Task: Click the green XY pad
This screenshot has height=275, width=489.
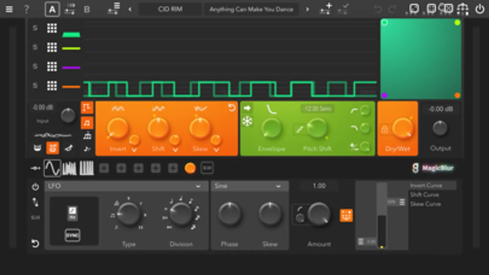Action: pyautogui.click(x=421, y=59)
